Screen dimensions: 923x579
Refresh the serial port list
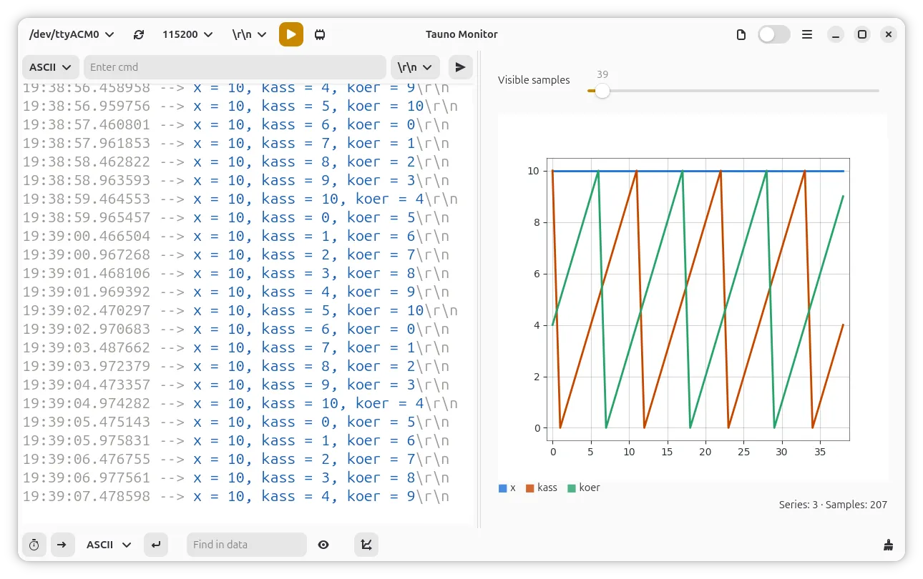coord(139,34)
